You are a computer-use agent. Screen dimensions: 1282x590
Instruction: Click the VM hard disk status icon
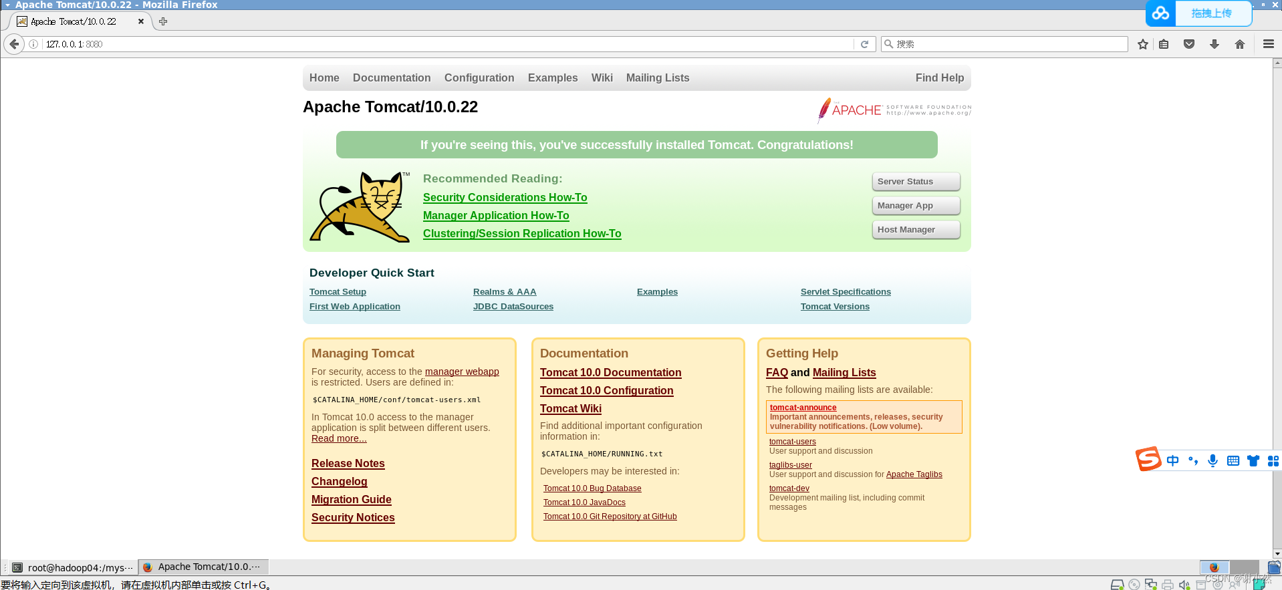click(x=1117, y=585)
